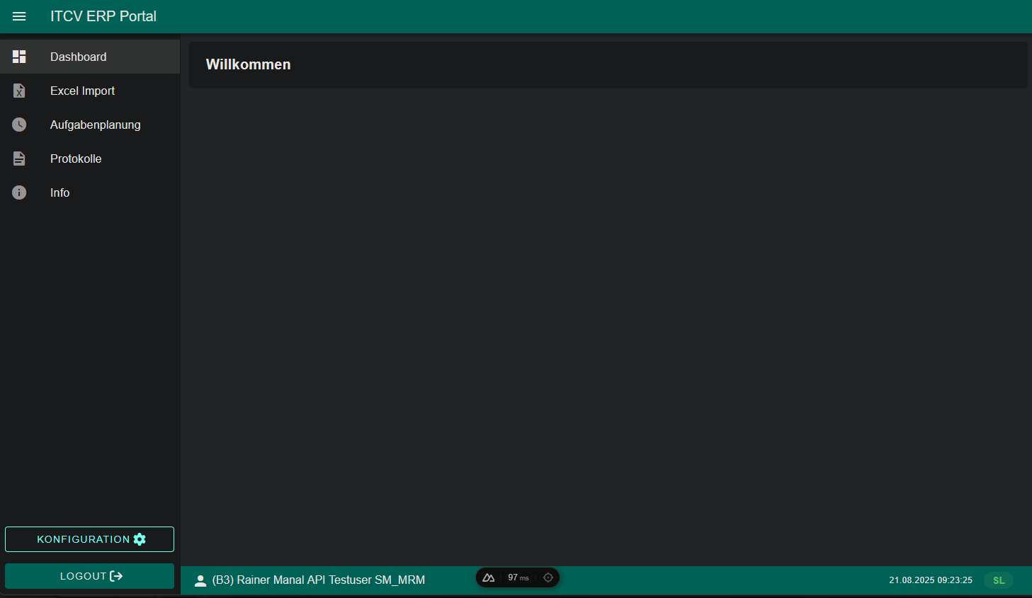This screenshot has width=1032, height=598.
Task: Open the Excel Import menu item
Action: pyautogui.click(x=82, y=91)
